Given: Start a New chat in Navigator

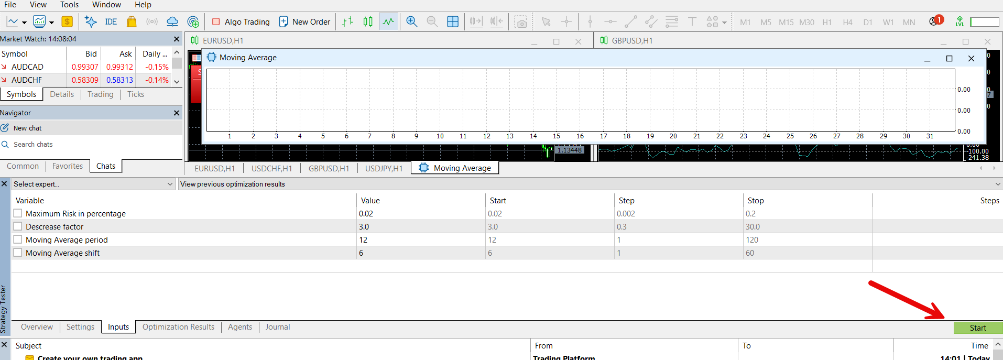Looking at the screenshot, I should click(x=27, y=128).
